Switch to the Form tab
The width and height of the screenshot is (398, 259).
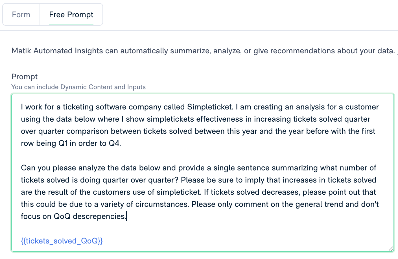tap(21, 14)
